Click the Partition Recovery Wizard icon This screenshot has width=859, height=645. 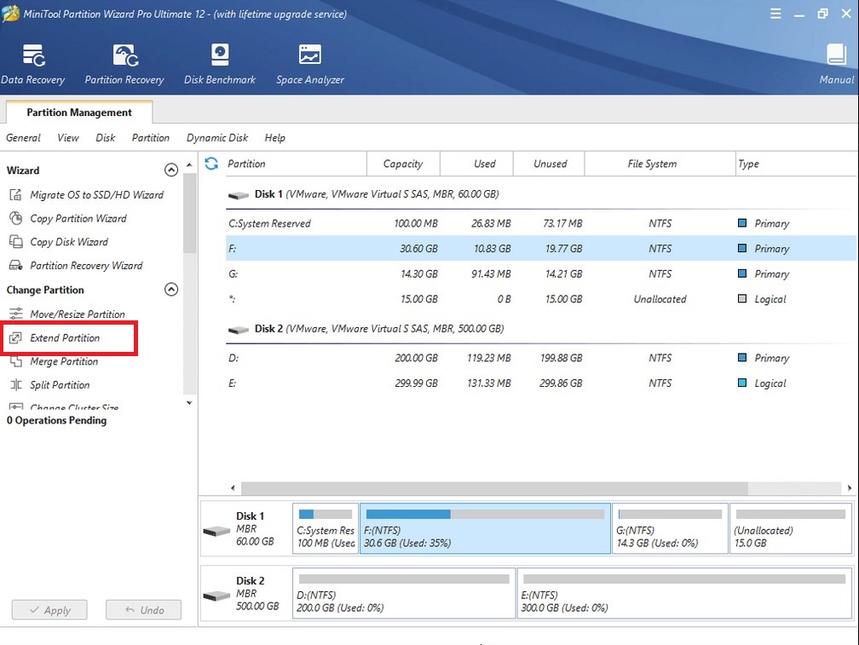[x=16, y=266]
